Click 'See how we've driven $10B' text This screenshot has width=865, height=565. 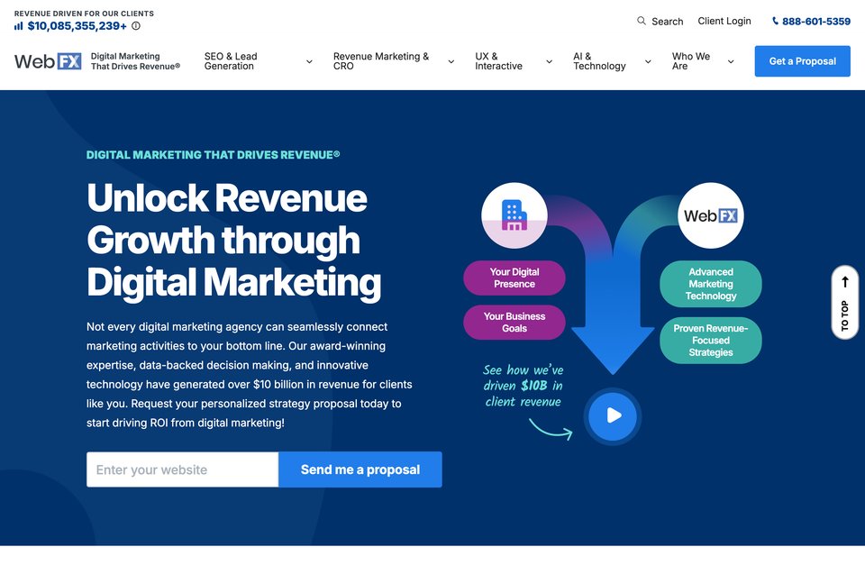[x=523, y=386]
